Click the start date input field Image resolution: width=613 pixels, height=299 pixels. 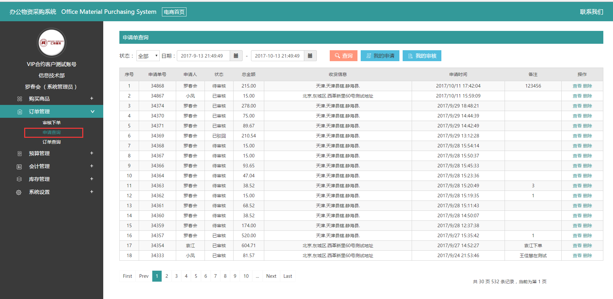[203, 56]
